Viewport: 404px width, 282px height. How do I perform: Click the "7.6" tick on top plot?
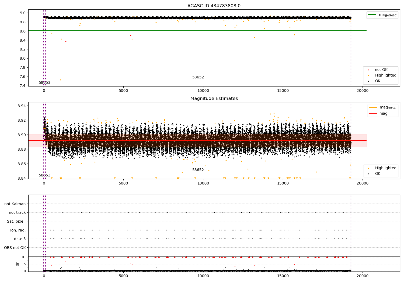(x=23, y=77)
